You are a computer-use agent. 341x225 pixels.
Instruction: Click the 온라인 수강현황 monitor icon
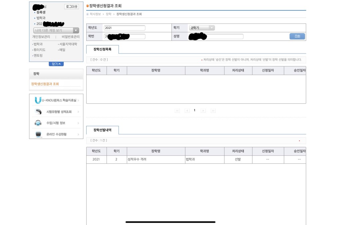(x=38, y=134)
